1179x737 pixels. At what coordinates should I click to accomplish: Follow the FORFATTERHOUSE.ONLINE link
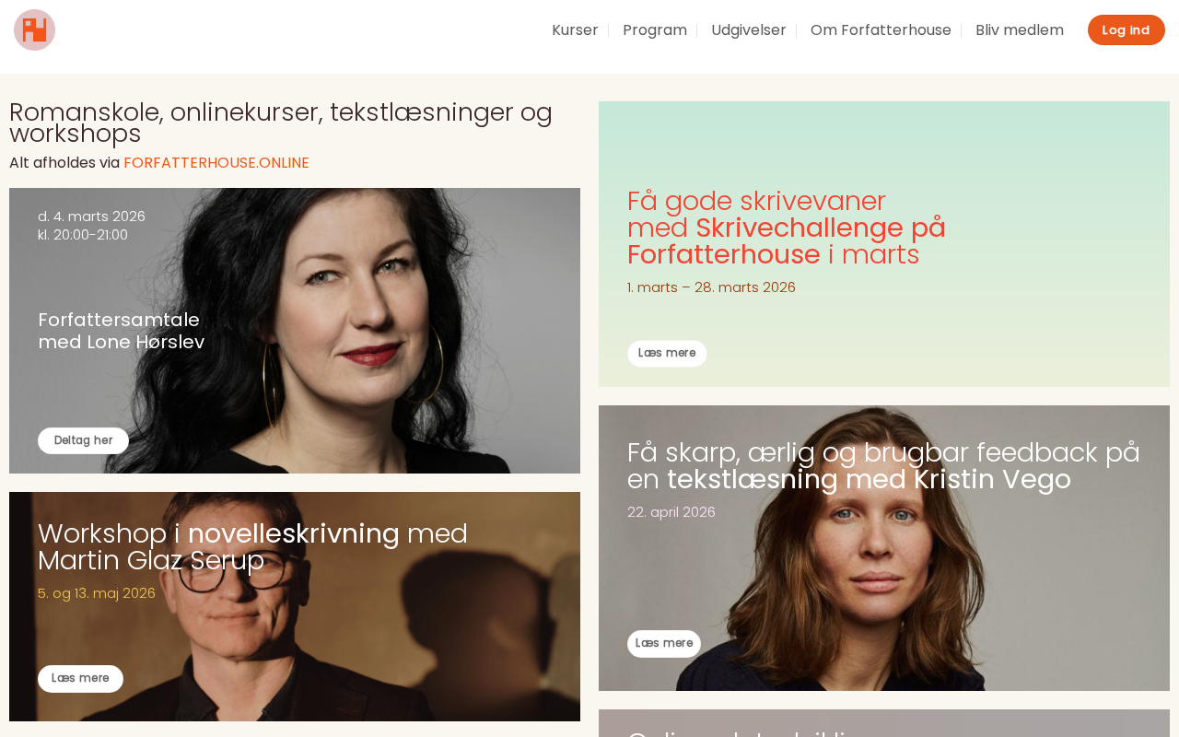(216, 162)
